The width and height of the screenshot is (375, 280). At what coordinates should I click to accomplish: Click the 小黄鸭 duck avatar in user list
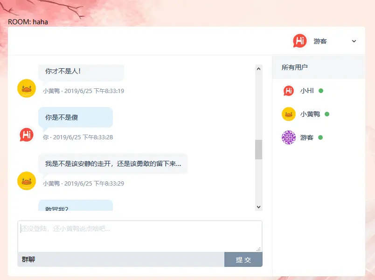[288, 114]
